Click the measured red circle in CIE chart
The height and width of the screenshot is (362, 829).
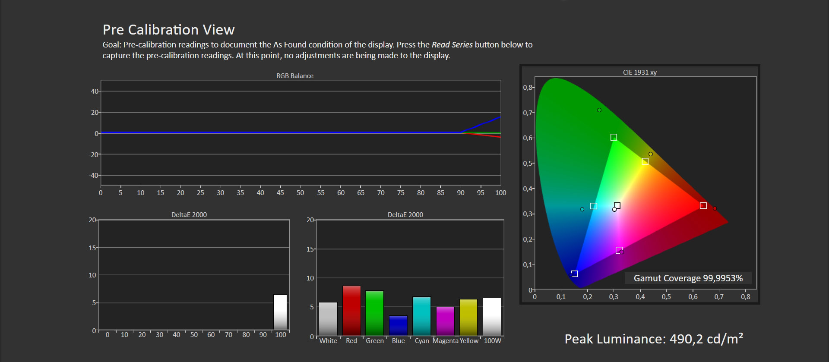click(x=715, y=209)
